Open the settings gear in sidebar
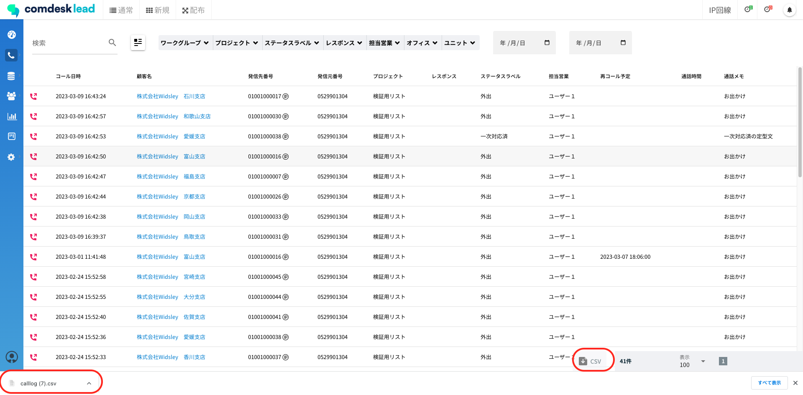The height and width of the screenshot is (395, 803). tap(11, 157)
